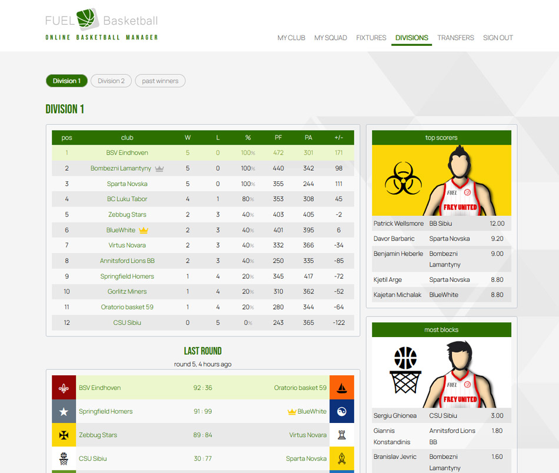Open the TRANSFERS section
Viewport: 559px width, 473px height.
click(x=455, y=38)
